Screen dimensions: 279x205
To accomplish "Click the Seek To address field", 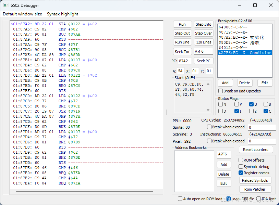I will [203, 52].
